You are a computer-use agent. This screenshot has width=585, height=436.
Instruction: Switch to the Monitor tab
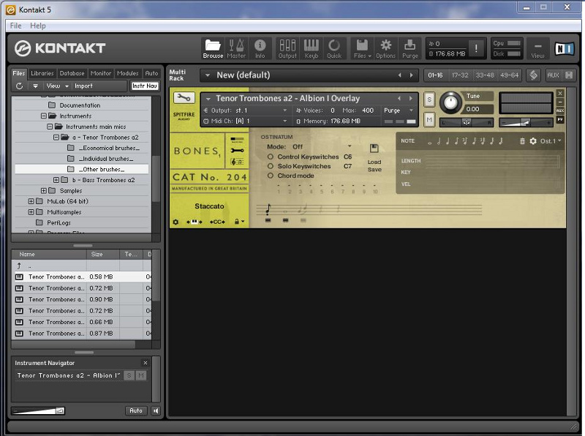tap(101, 73)
